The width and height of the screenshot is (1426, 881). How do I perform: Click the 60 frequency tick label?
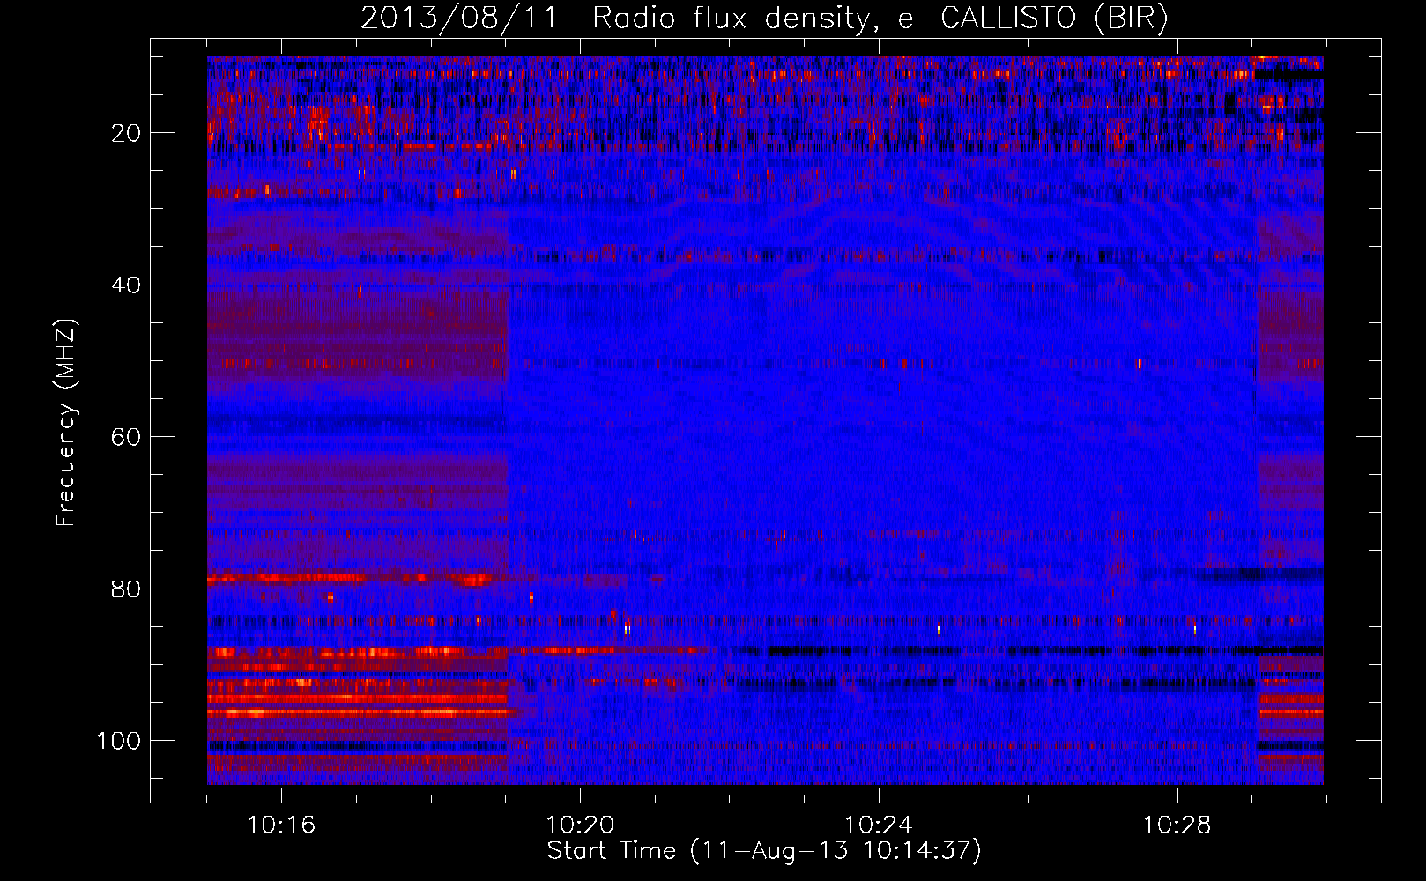pos(126,438)
